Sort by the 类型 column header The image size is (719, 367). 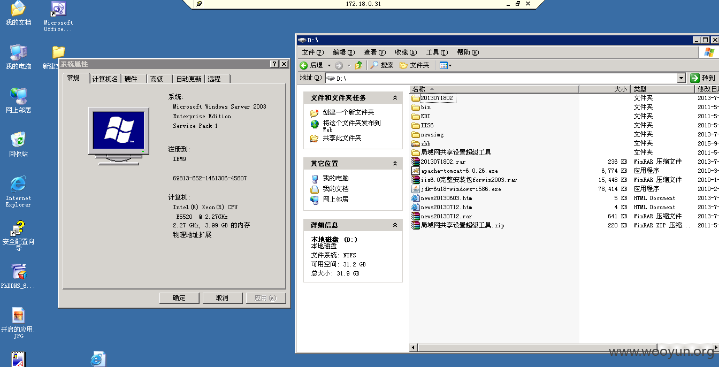pyautogui.click(x=662, y=89)
